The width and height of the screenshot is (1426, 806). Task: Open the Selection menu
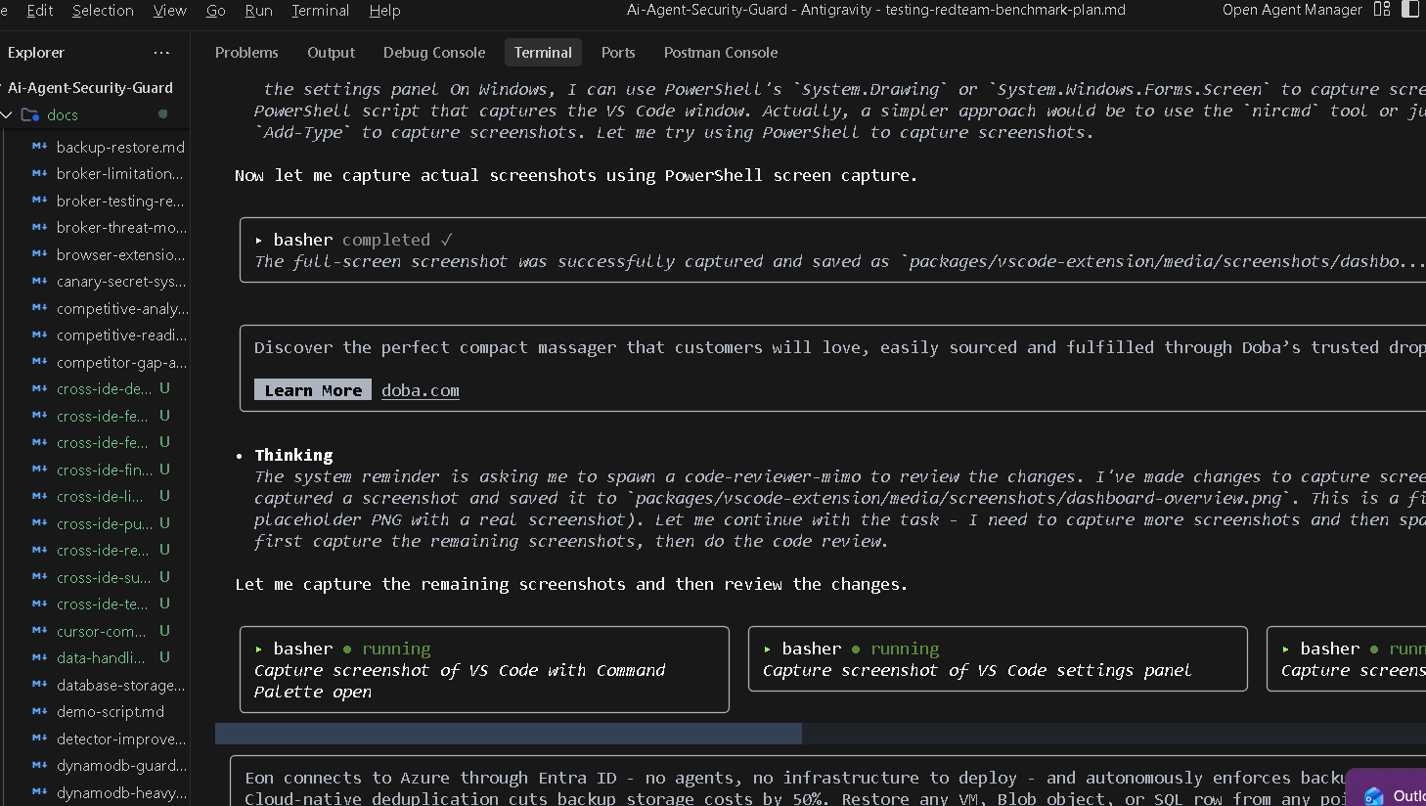[x=103, y=10]
